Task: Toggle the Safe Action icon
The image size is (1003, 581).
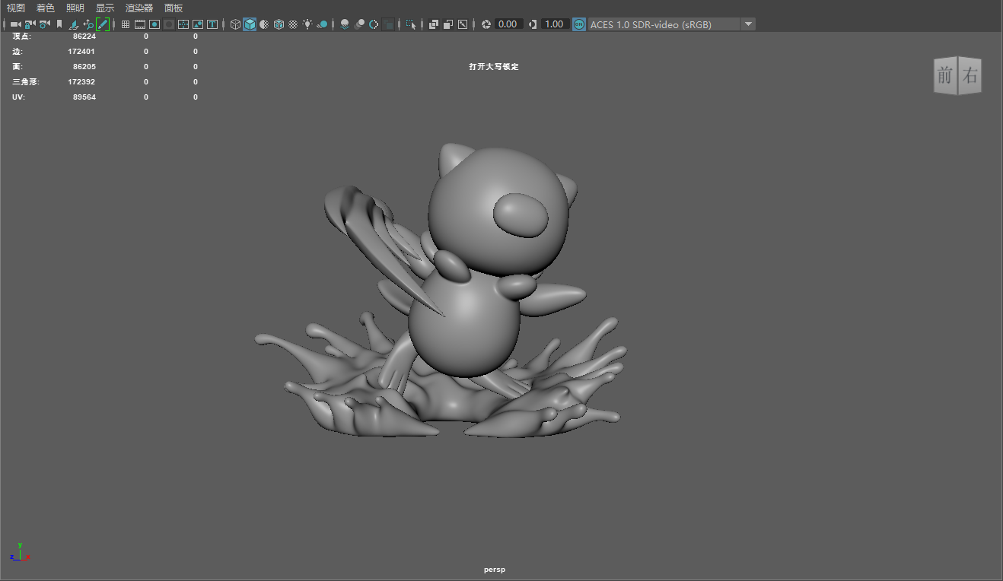Action: click(x=198, y=24)
